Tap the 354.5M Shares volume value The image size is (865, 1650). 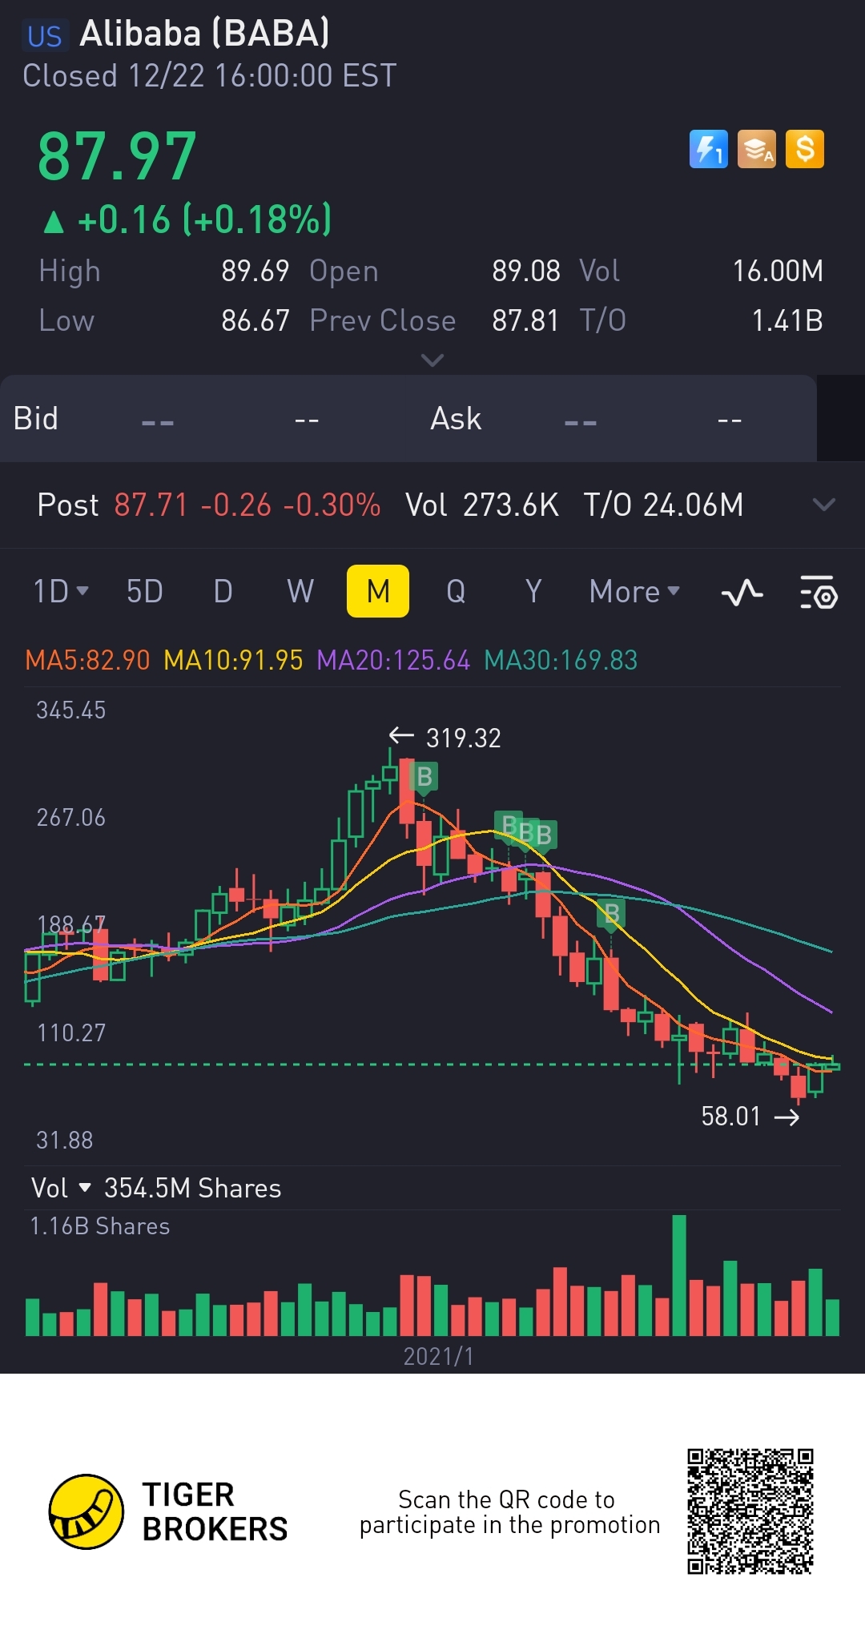click(193, 1188)
